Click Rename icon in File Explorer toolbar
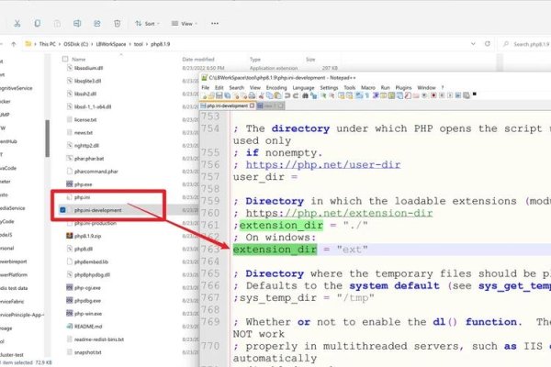This screenshot has width=551, height=367. click(77, 24)
